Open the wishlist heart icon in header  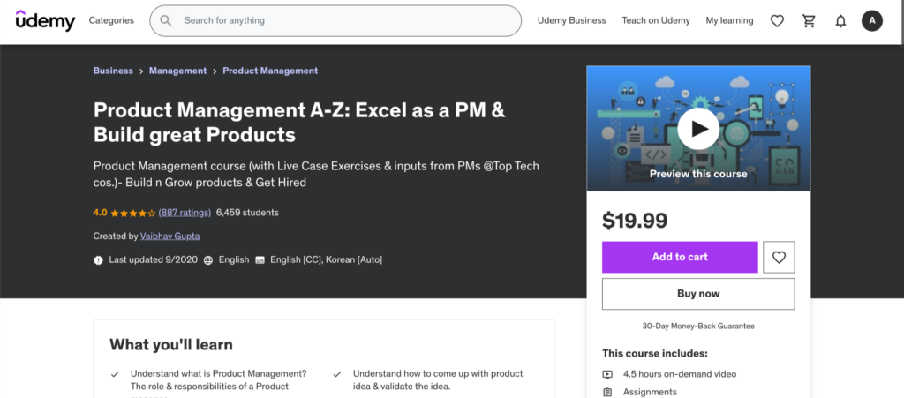(777, 21)
